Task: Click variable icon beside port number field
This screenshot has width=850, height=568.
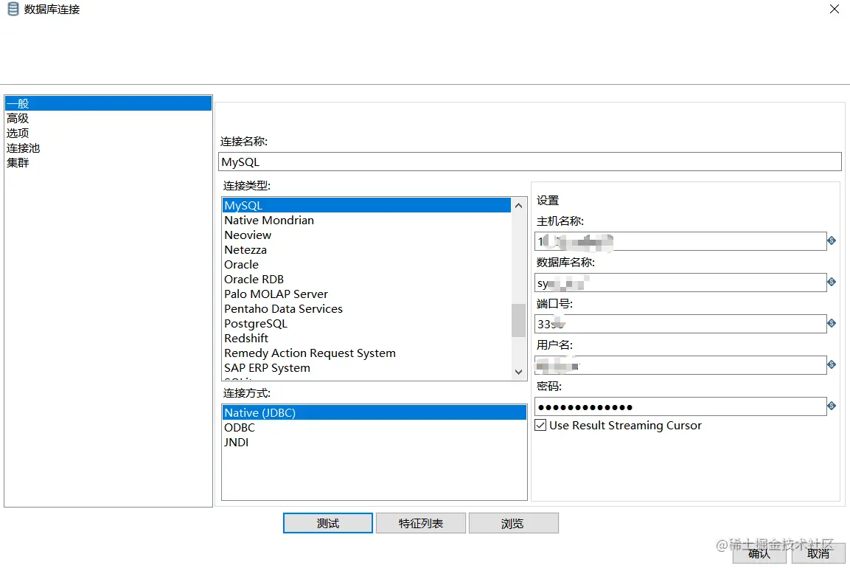Action: (x=832, y=323)
